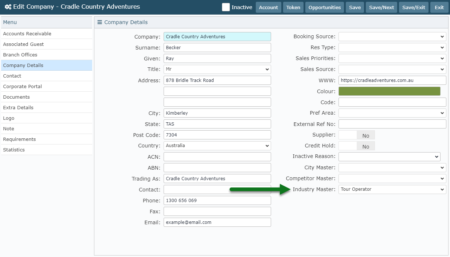
Task: Go to Branch Offices menu item
Action: click(47, 55)
